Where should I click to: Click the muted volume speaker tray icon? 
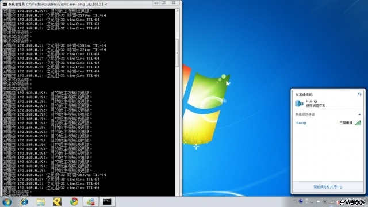click(338, 202)
